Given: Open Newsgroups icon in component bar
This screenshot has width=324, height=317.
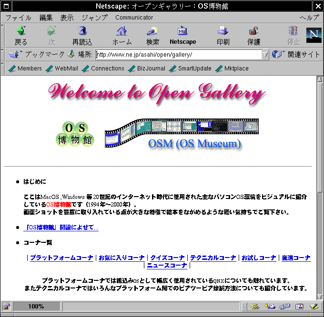Looking at the screenshot, I should coord(285,307).
